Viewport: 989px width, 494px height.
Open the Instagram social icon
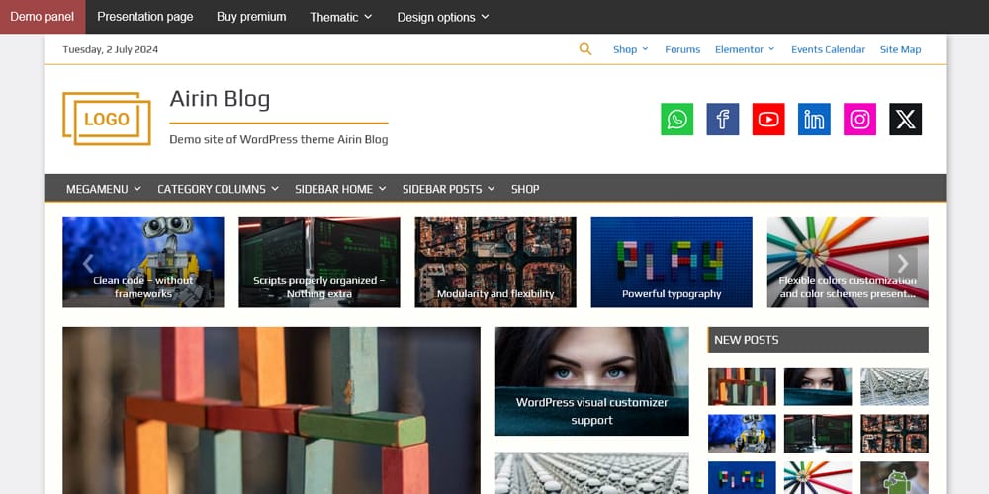click(x=859, y=120)
